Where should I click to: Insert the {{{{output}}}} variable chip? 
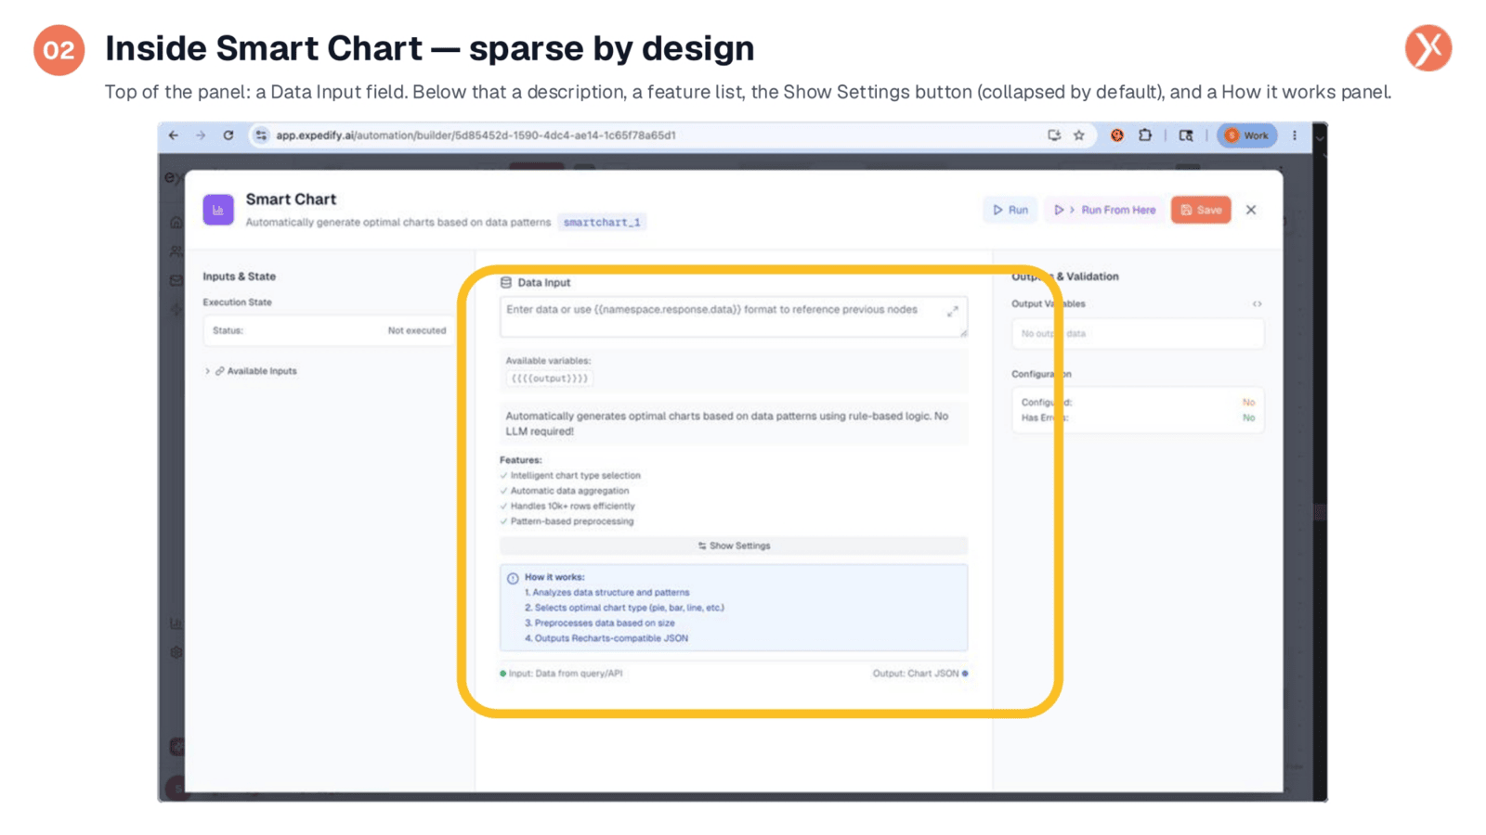549,379
